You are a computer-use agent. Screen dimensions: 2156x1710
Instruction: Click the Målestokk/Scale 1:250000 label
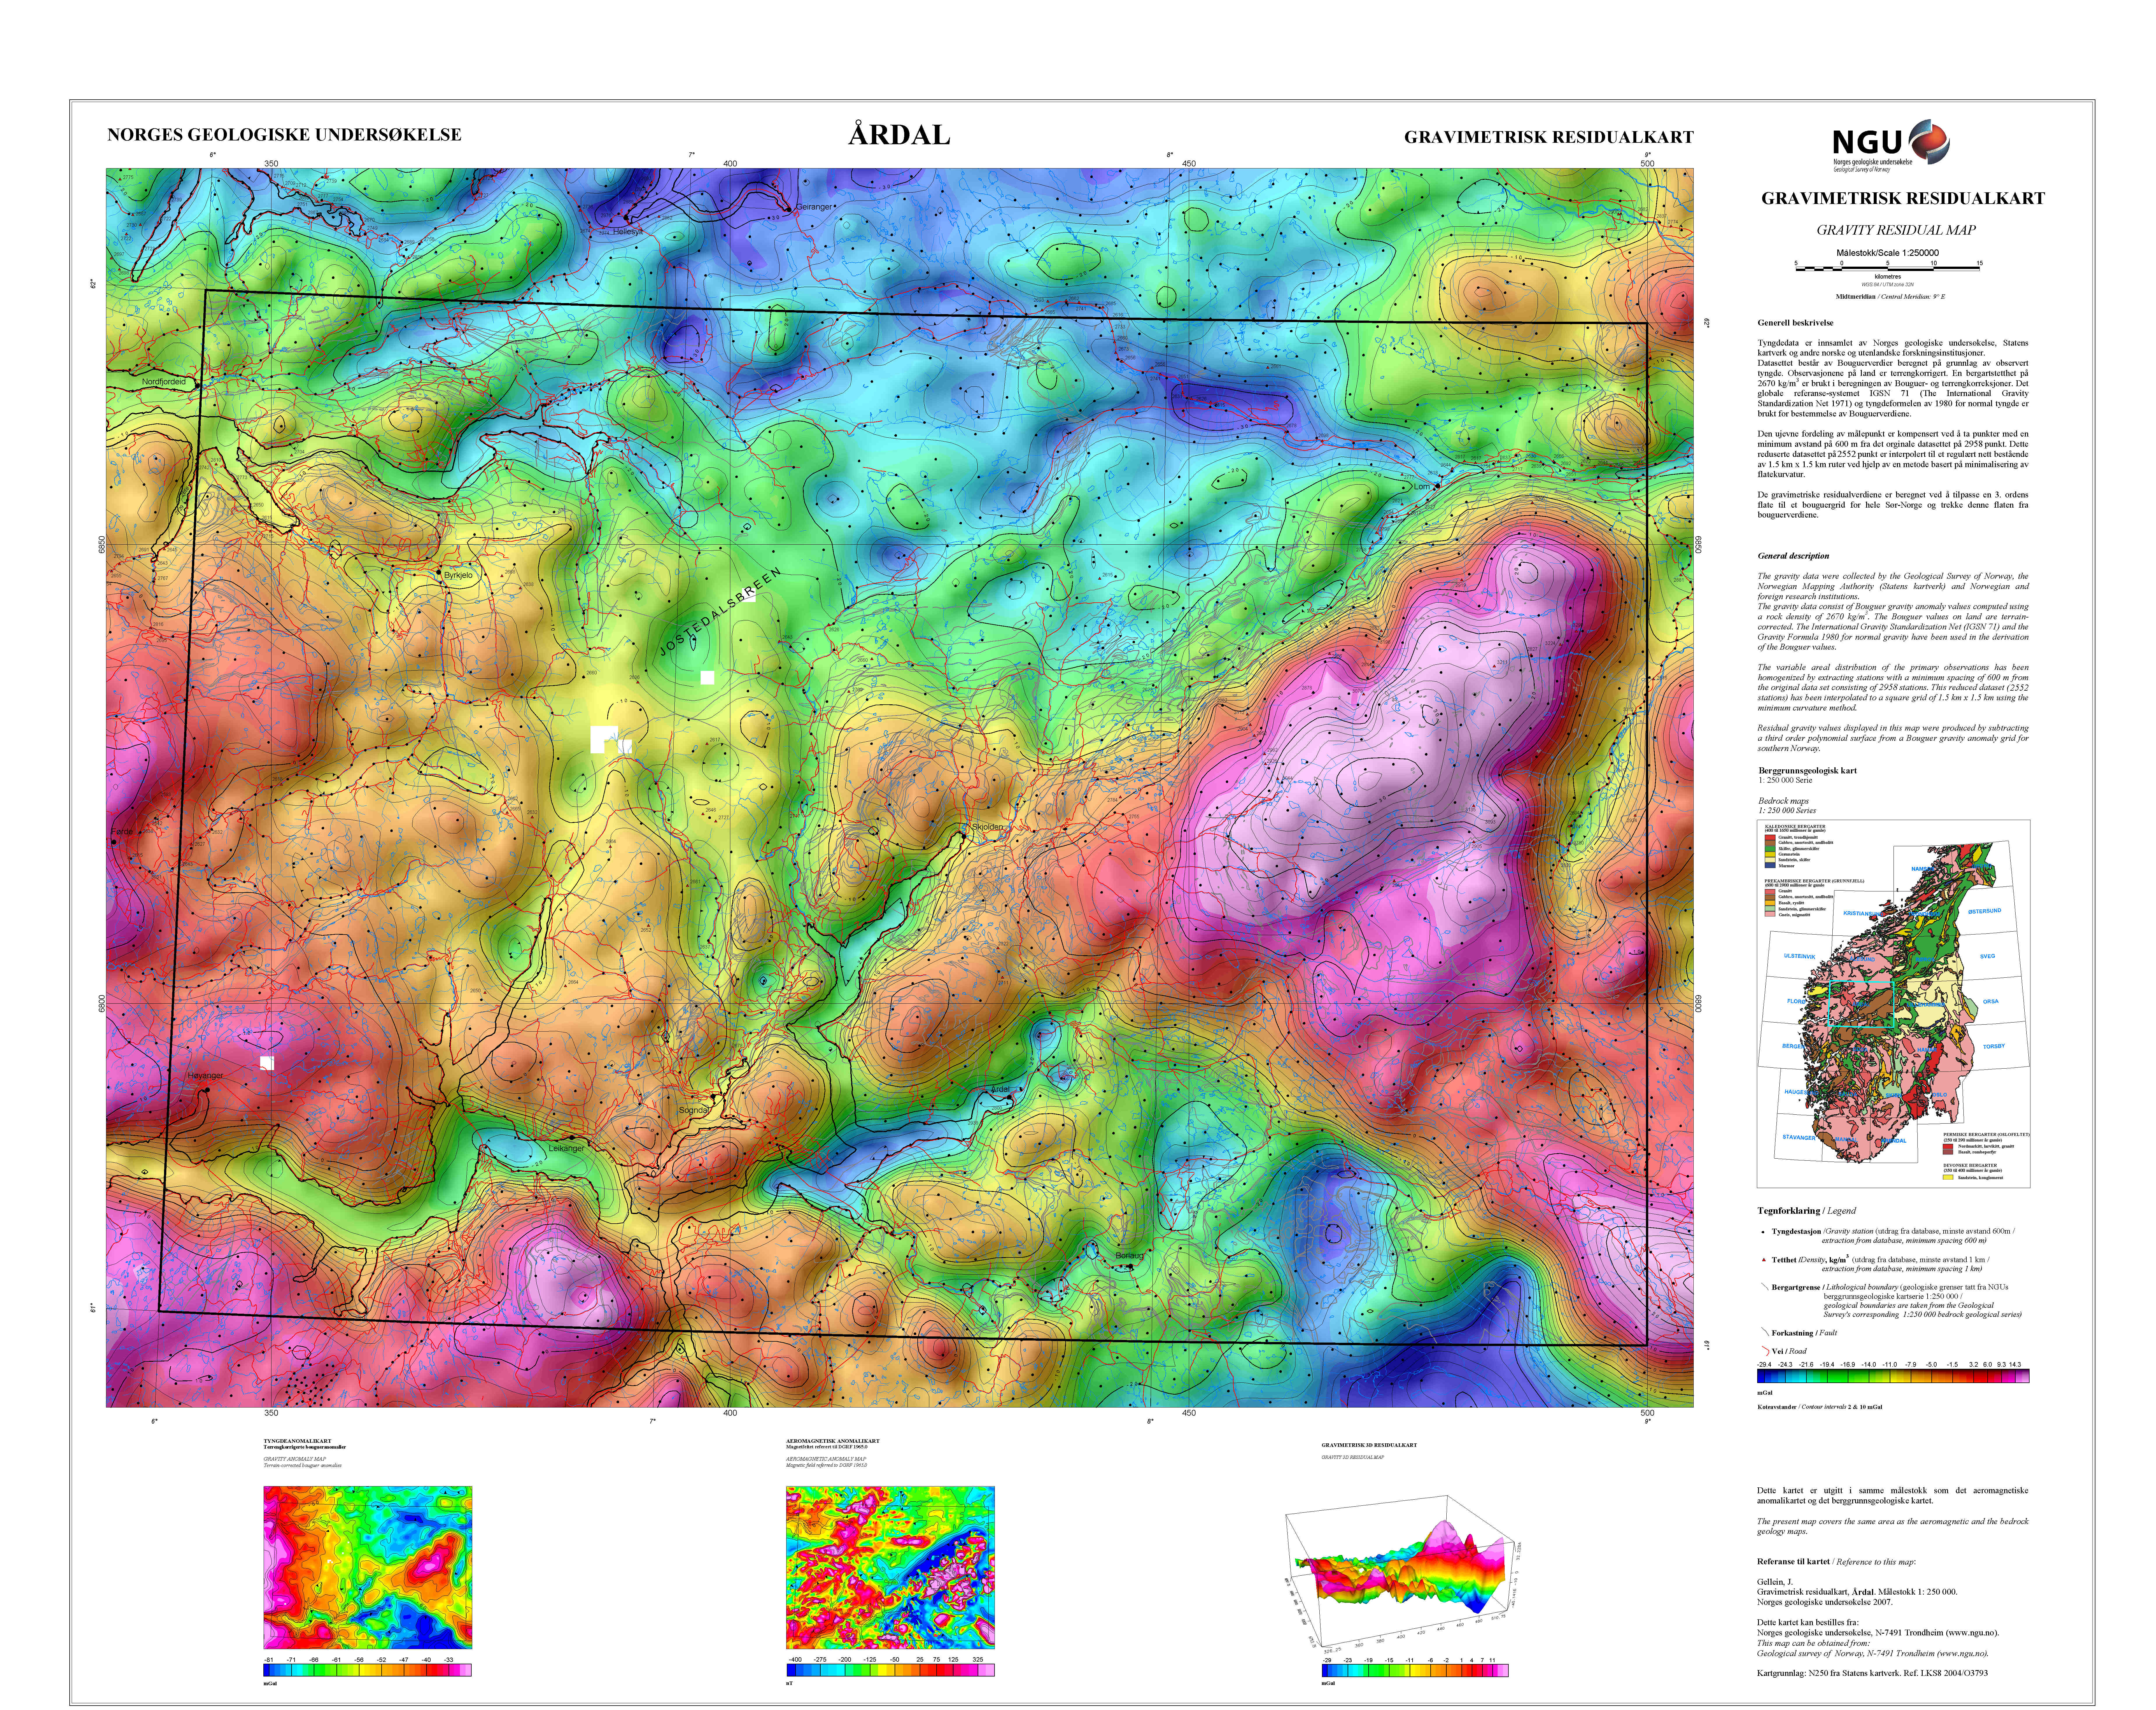pyautogui.click(x=1888, y=253)
